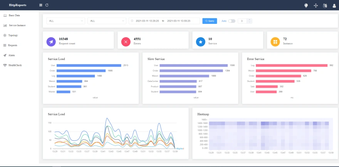Collapse sidebar with the menu icon
This screenshot has height=167, width=339.
41,5
